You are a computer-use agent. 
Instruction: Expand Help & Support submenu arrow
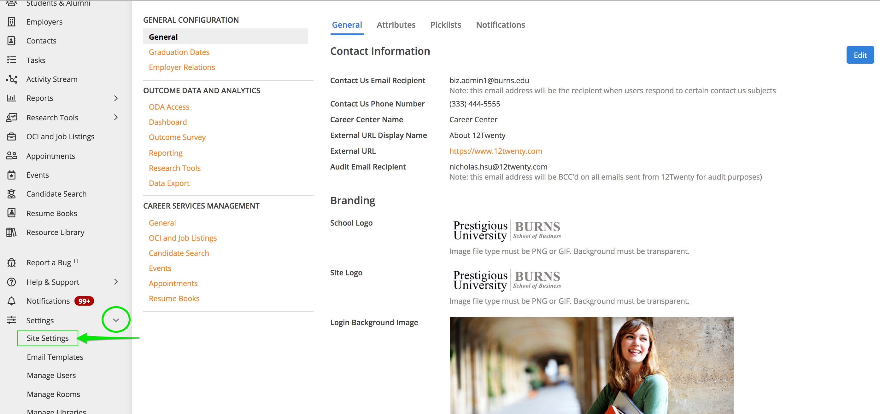(116, 282)
